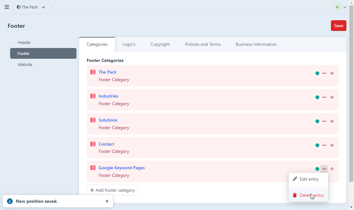Open three-dot actions menu for The Pack
Screen dimensions: 354x210
324,73
